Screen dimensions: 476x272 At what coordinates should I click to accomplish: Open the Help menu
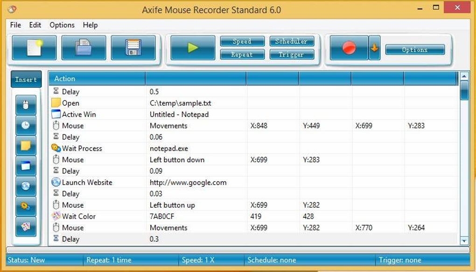click(x=90, y=25)
